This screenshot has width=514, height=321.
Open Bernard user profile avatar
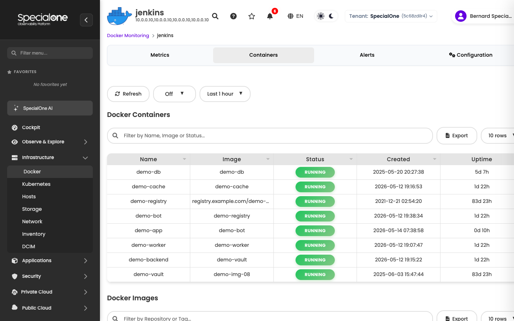coord(461,16)
